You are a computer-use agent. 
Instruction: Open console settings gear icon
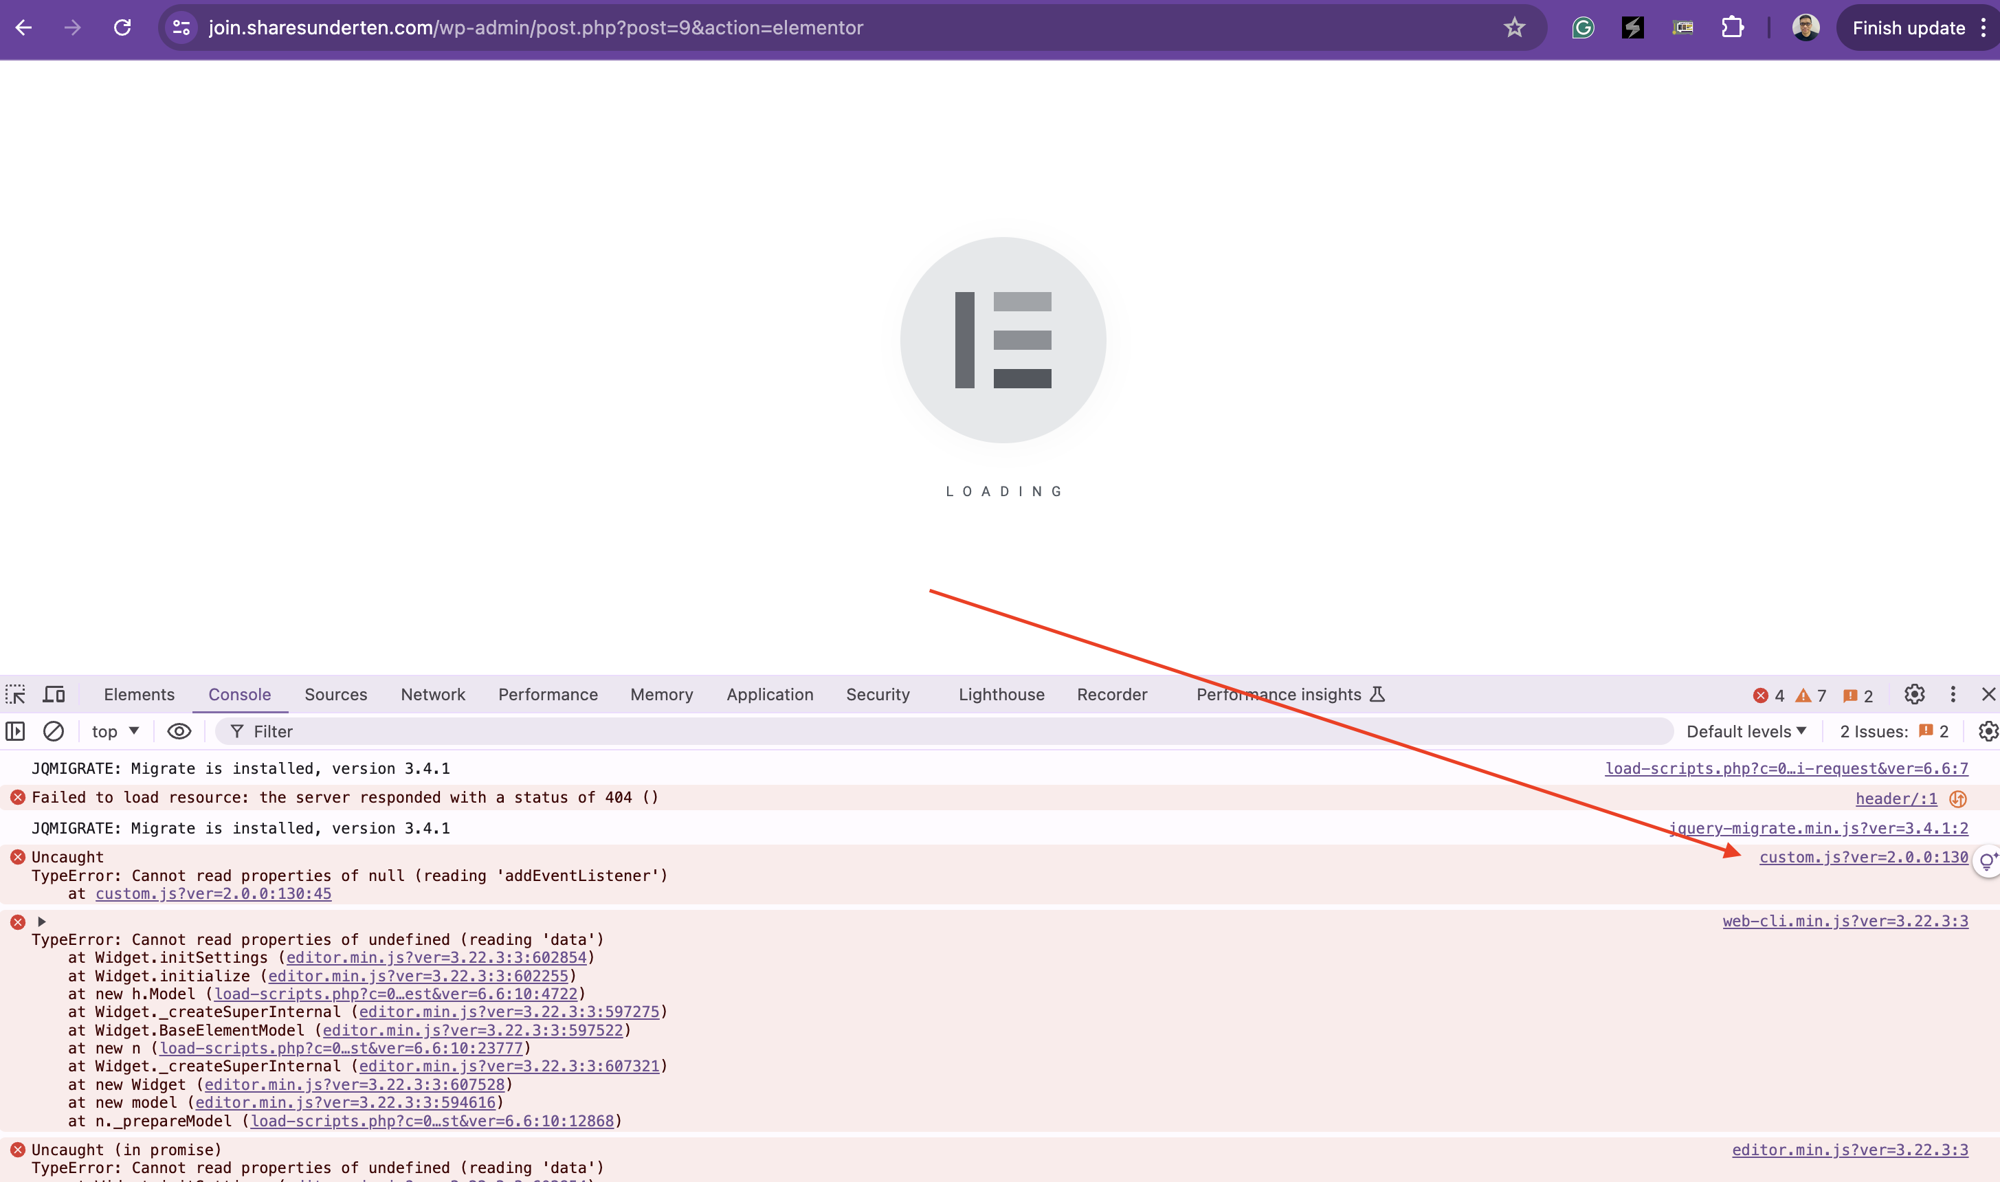pyautogui.click(x=1988, y=731)
